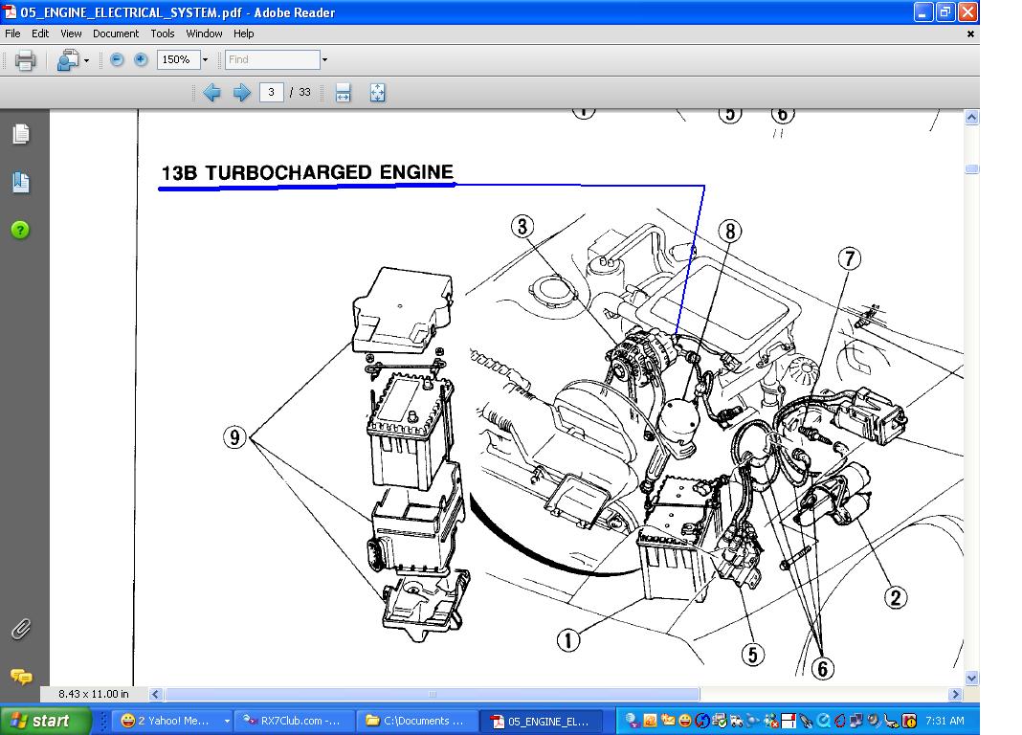
Task: Click the Print icon in toolbar
Action: pyautogui.click(x=26, y=60)
